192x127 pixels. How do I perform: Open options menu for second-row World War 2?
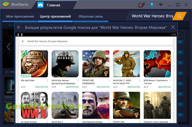[x=78, y=122]
